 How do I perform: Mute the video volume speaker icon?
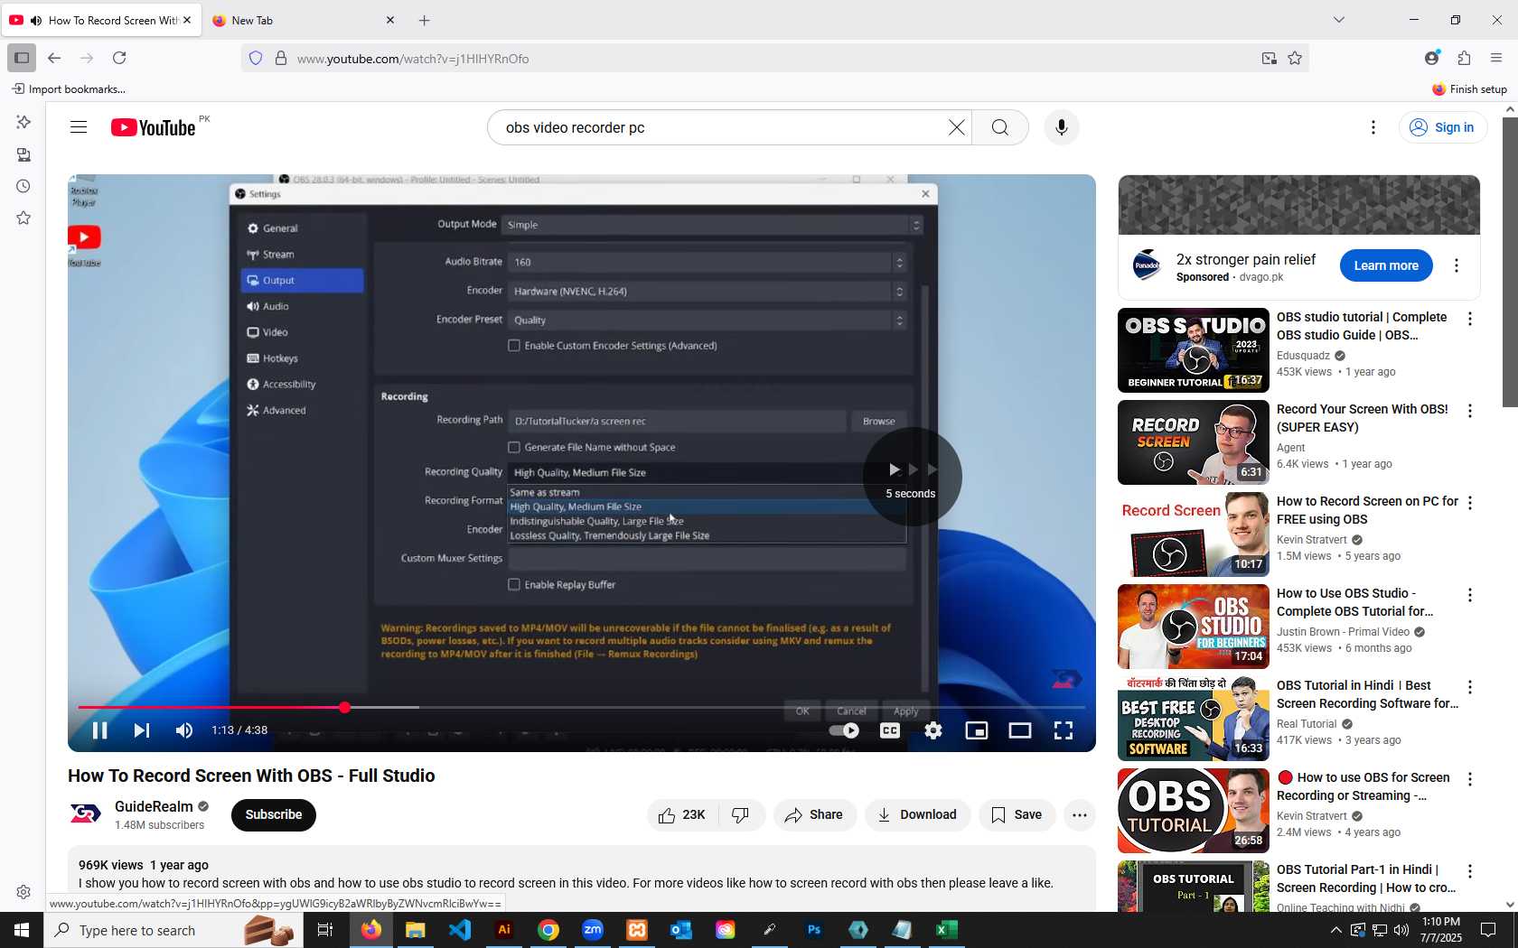pyautogui.click(x=184, y=730)
